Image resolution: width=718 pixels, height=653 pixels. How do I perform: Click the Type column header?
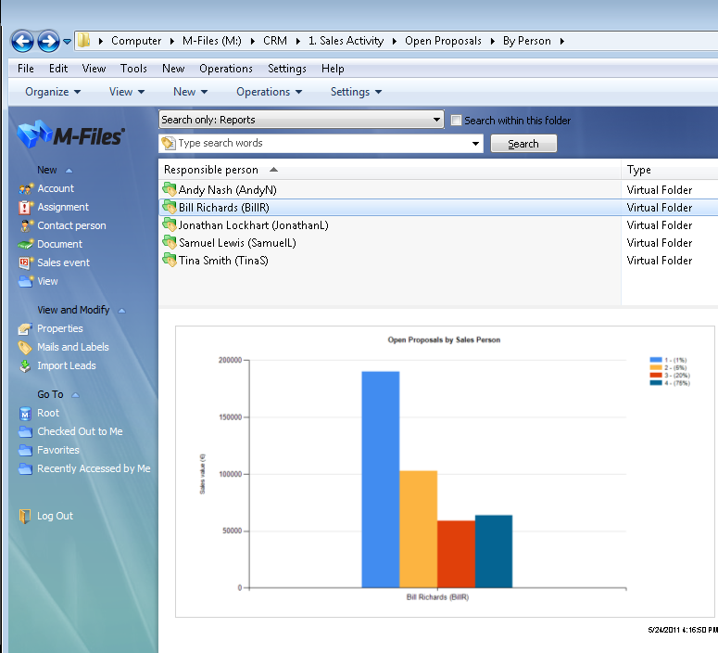tap(638, 170)
